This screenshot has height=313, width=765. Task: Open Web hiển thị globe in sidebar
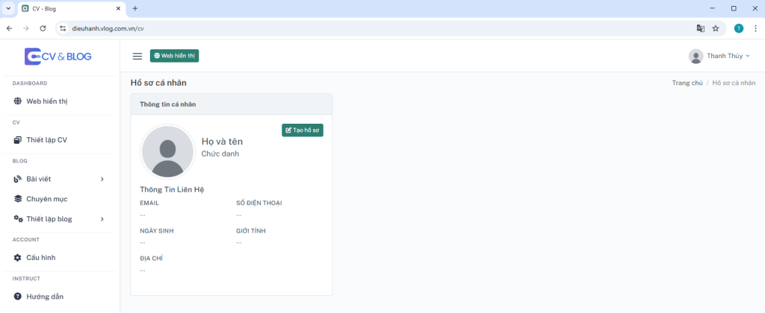tap(40, 101)
